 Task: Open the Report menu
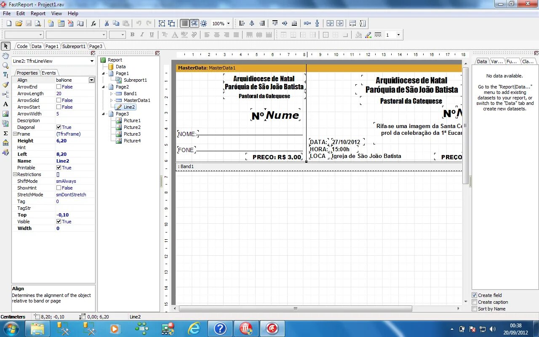coord(38,13)
